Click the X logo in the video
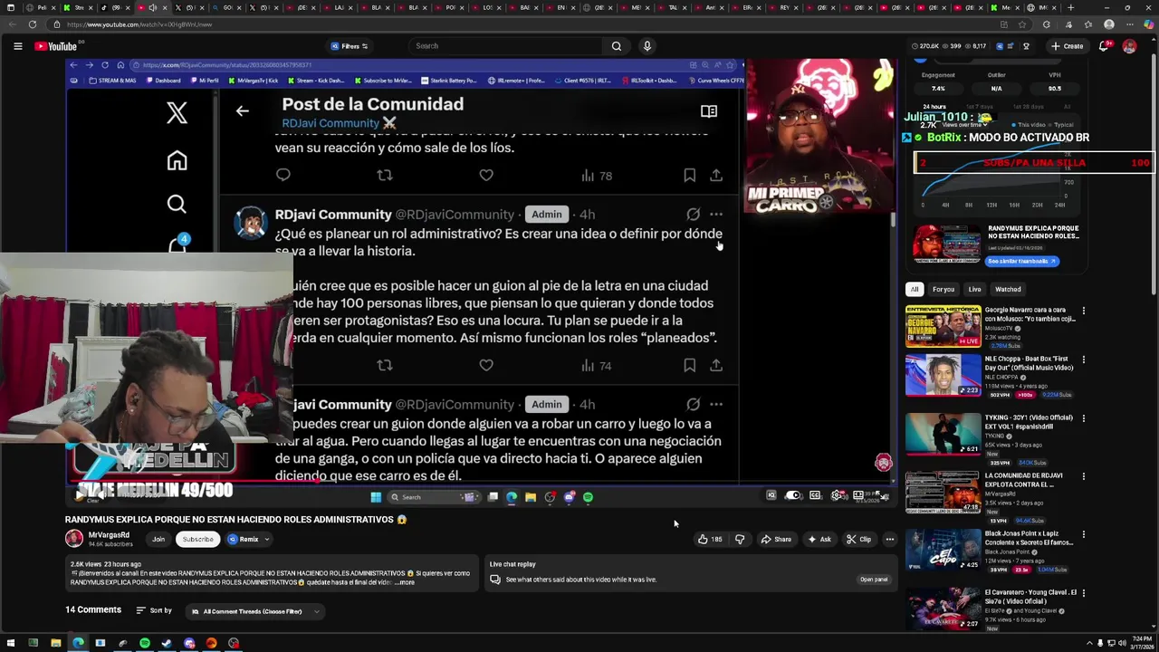The width and height of the screenshot is (1159, 652). tap(177, 112)
